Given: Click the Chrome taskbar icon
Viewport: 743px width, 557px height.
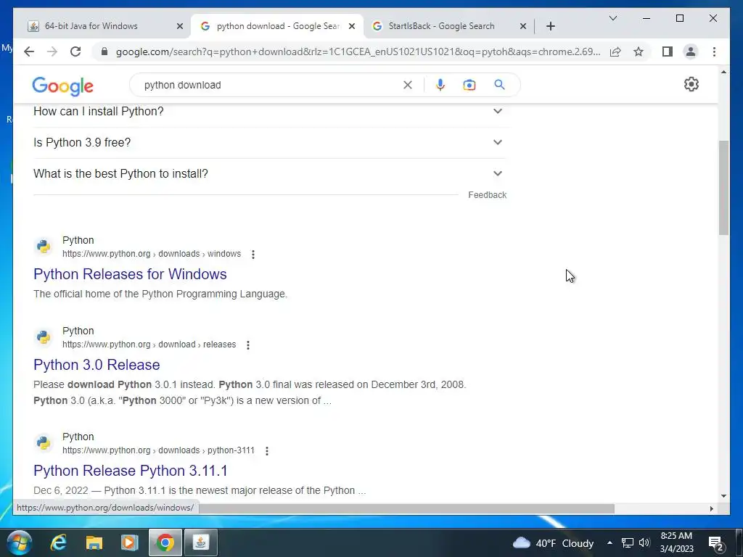Looking at the screenshot, I should click(165, 542).
